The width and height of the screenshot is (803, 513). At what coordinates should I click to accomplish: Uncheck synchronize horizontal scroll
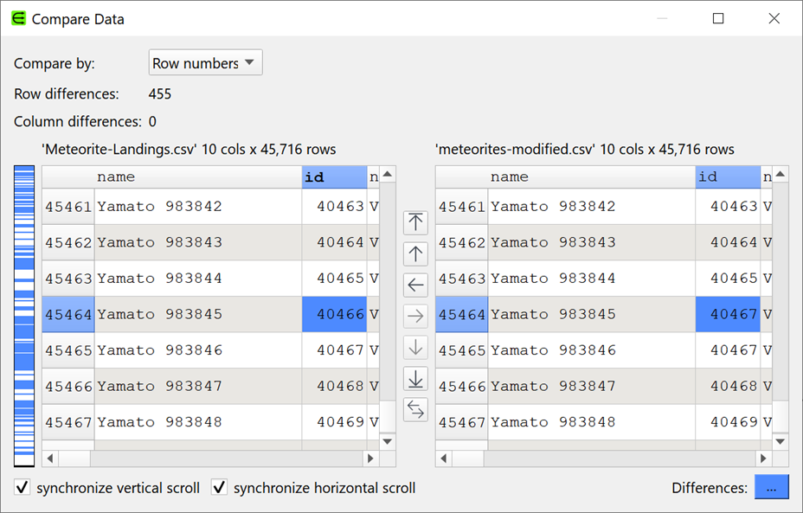[x=220, y=488]
